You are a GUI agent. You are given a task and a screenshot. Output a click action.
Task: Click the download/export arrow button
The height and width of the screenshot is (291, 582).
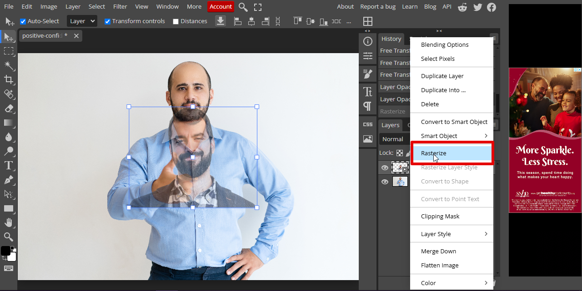pyautogui.click(x=221, y=21)
